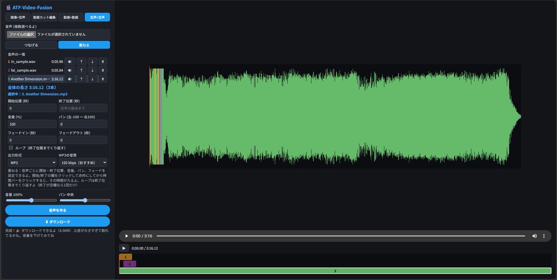This screenshot has height=280, width=557.
Task: Click the 0:05.96 duration of in_sample.wav
Action: click(x=57, y=61)
